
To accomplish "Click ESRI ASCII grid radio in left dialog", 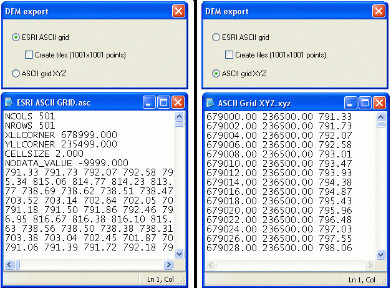I will (x=16, y=37).
